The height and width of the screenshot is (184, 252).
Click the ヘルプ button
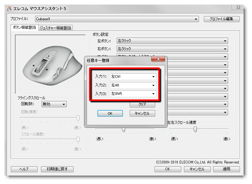tap(24, 169)
